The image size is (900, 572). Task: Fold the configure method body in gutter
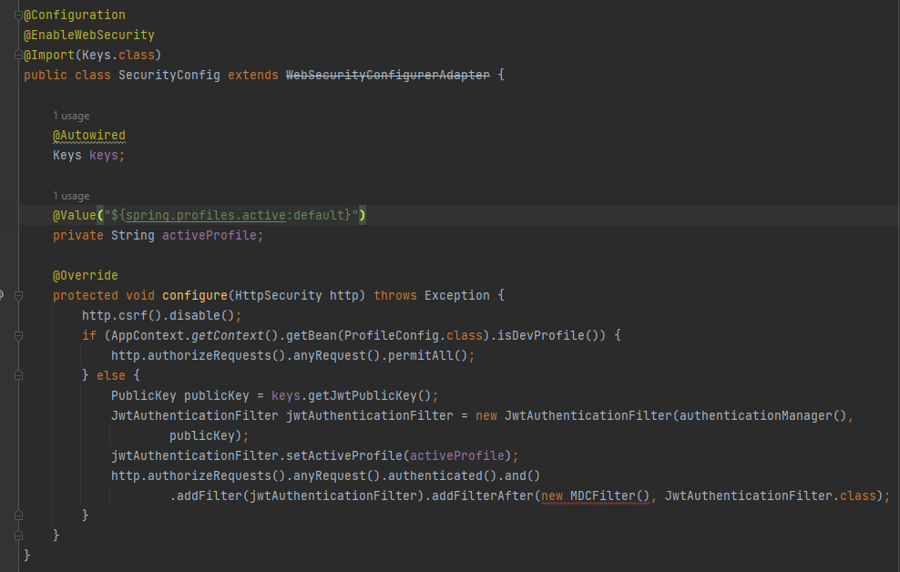(18, 295)
